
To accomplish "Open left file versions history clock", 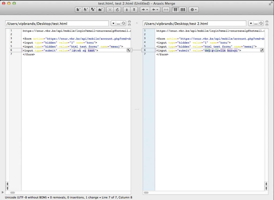I will (123, 23).
